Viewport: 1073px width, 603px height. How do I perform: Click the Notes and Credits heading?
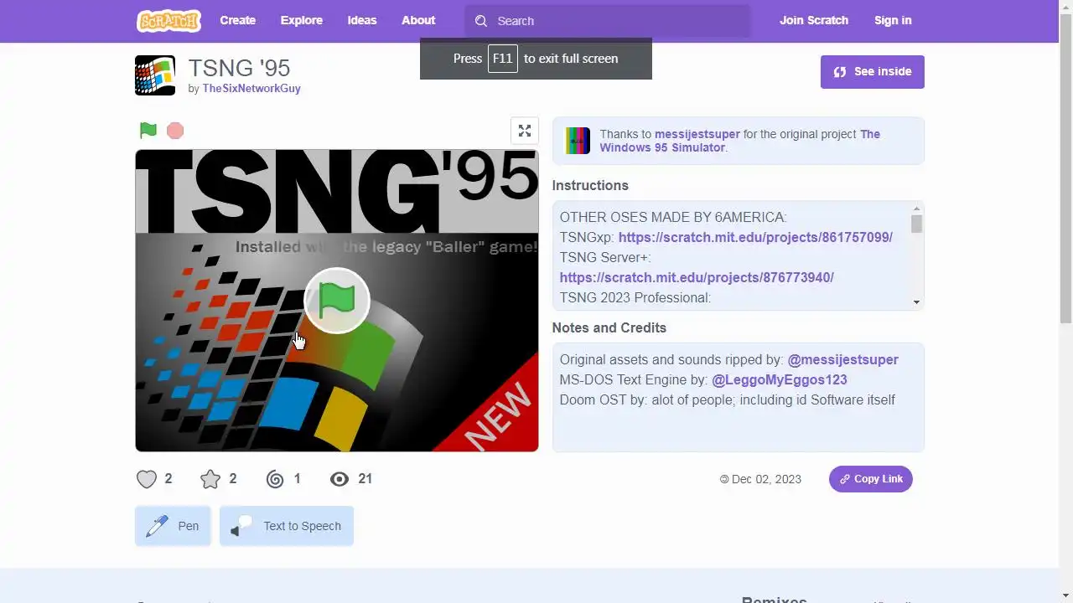tap(609, 327)
